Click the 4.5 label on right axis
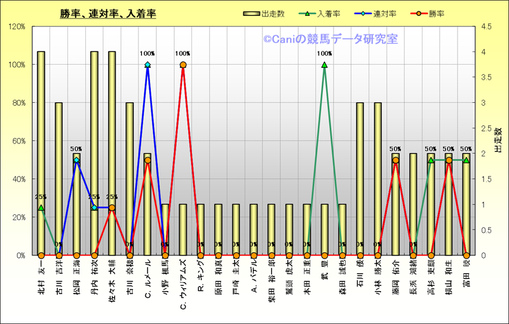The image size is (509, 324). pyautogui.click(x=488, y=27)
